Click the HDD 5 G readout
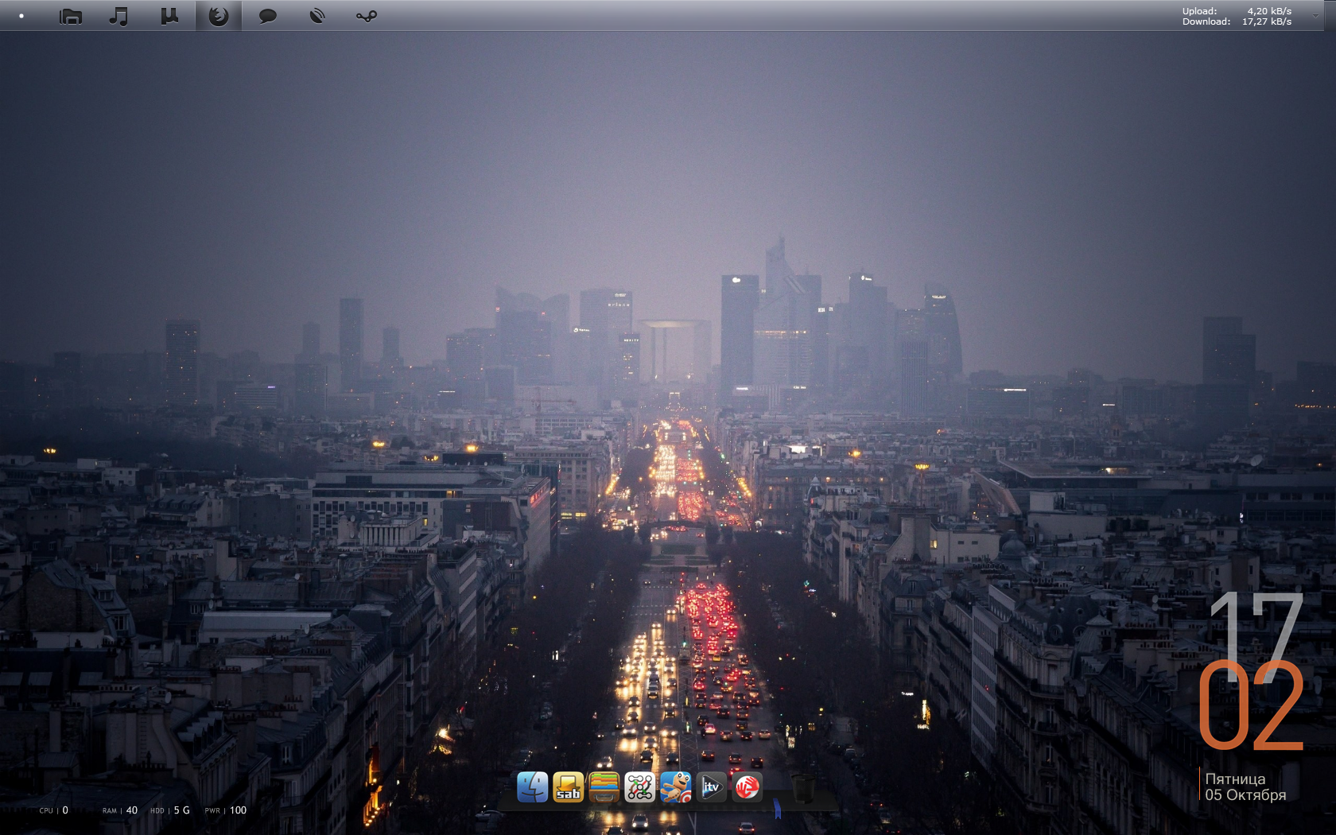This screenshot has width=1336, height=835. 170,810
